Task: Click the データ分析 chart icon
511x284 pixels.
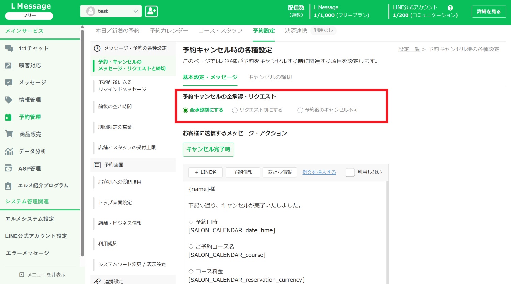Action: [9, 151]
